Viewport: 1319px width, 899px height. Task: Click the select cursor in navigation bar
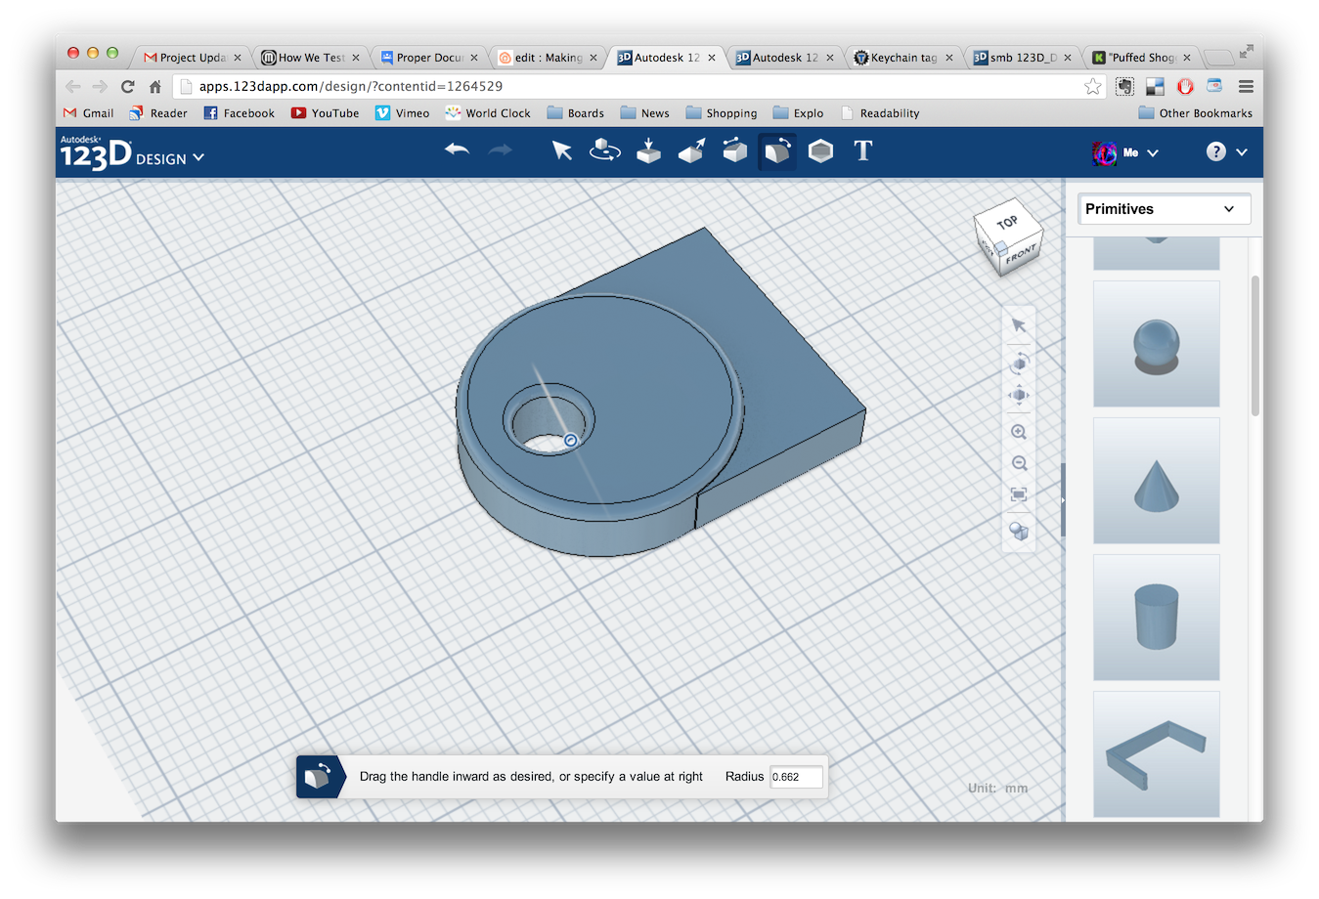(1019, 325)
